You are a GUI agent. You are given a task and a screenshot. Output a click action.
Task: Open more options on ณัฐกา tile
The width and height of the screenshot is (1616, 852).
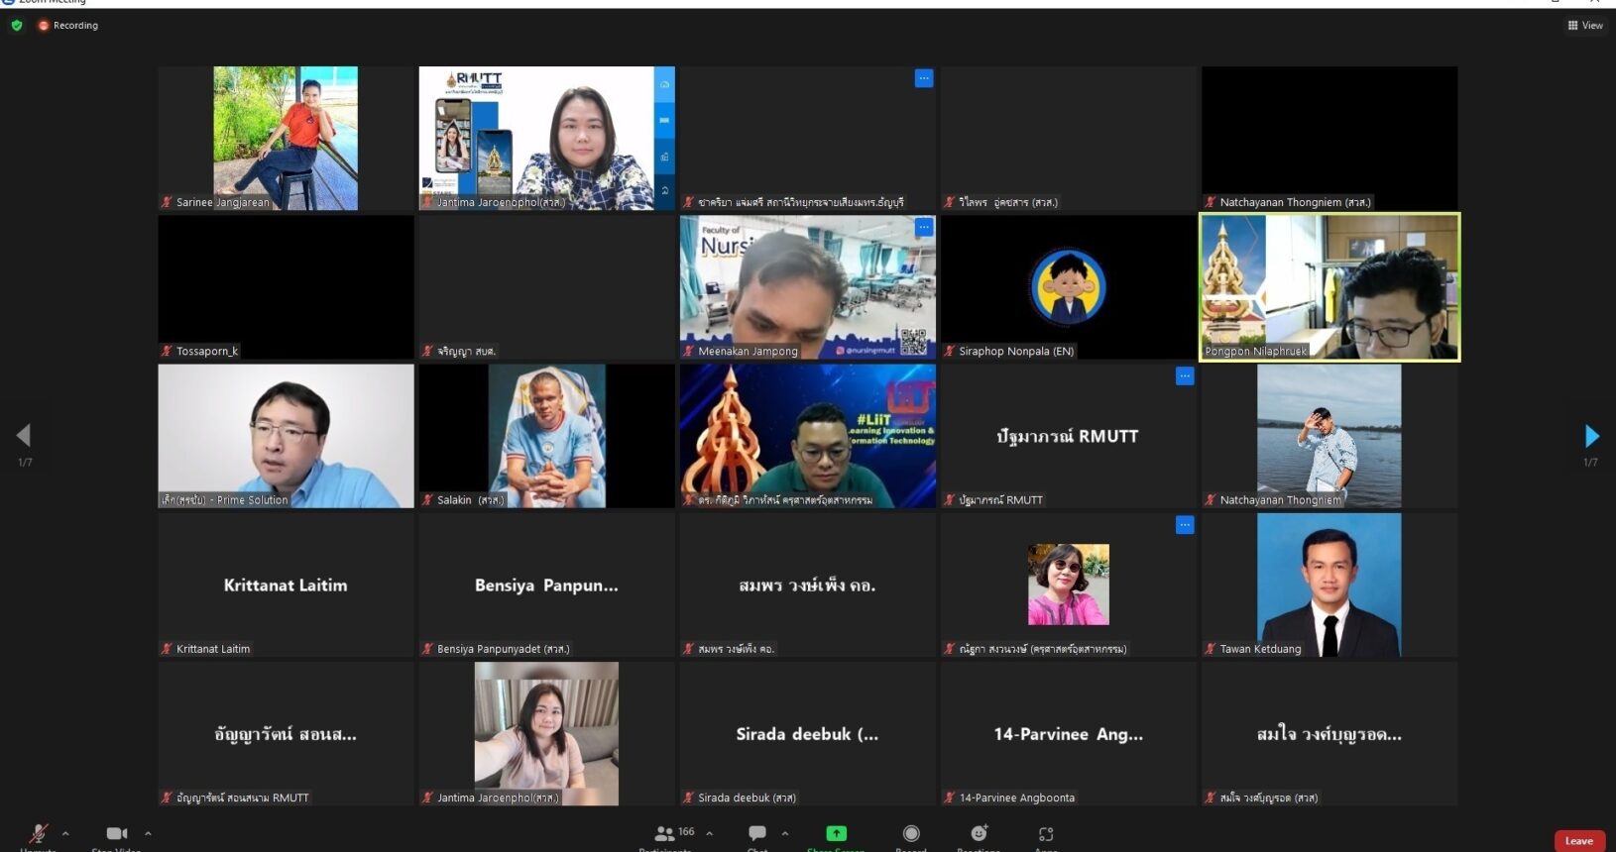(x=1185, y=525)
